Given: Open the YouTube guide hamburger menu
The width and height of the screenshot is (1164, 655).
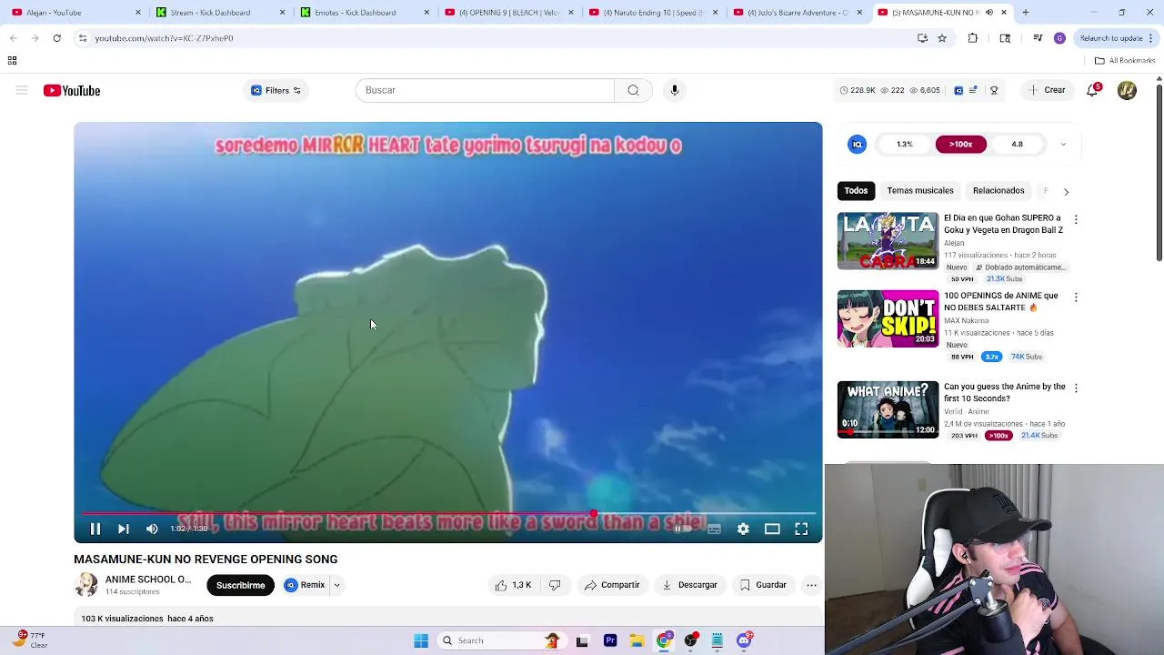Looking at the screenshot, I should point(22,90).
